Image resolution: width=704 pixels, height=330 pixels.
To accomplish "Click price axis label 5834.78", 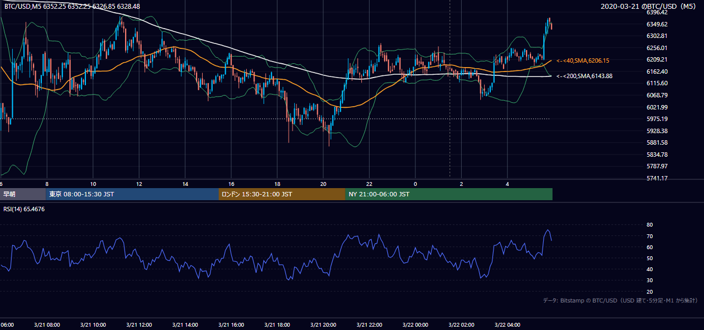I will tap(657, 155).
